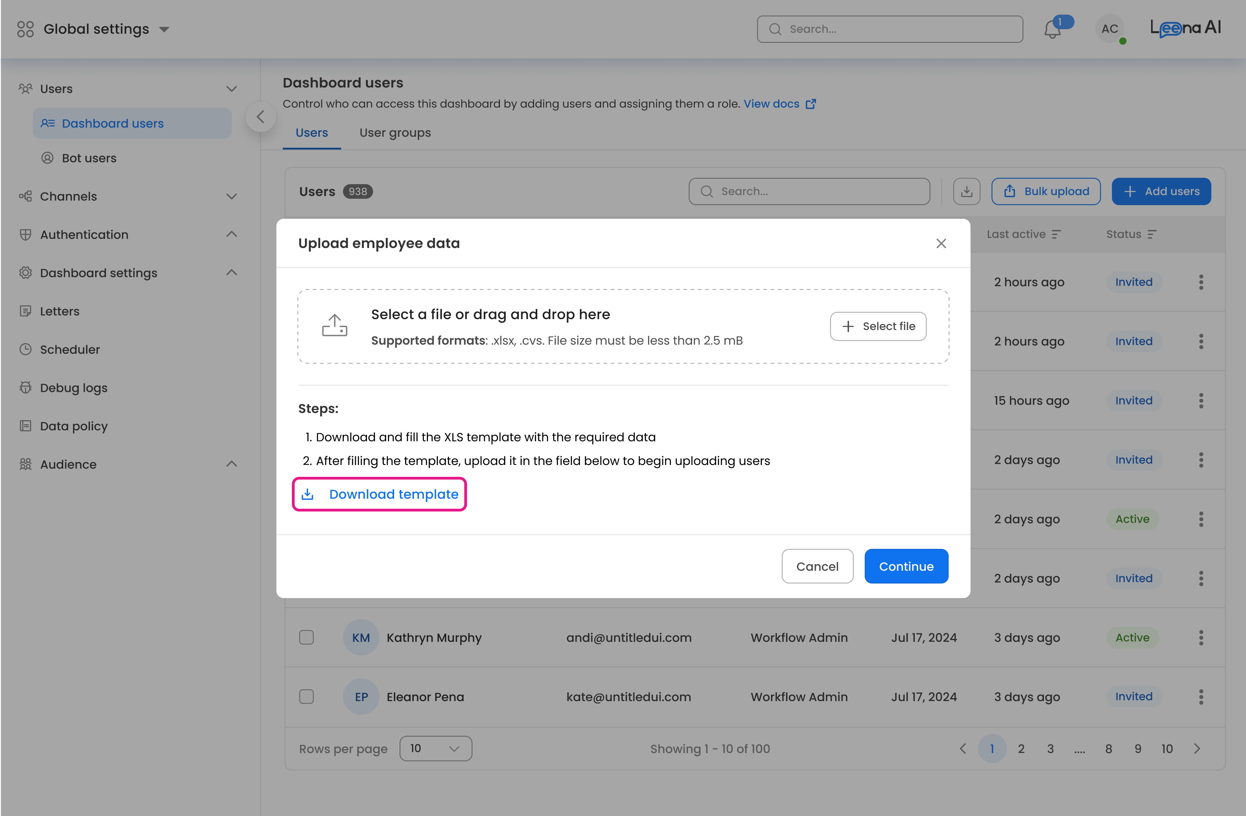Click the 938 users count badge

pos(358,191)
